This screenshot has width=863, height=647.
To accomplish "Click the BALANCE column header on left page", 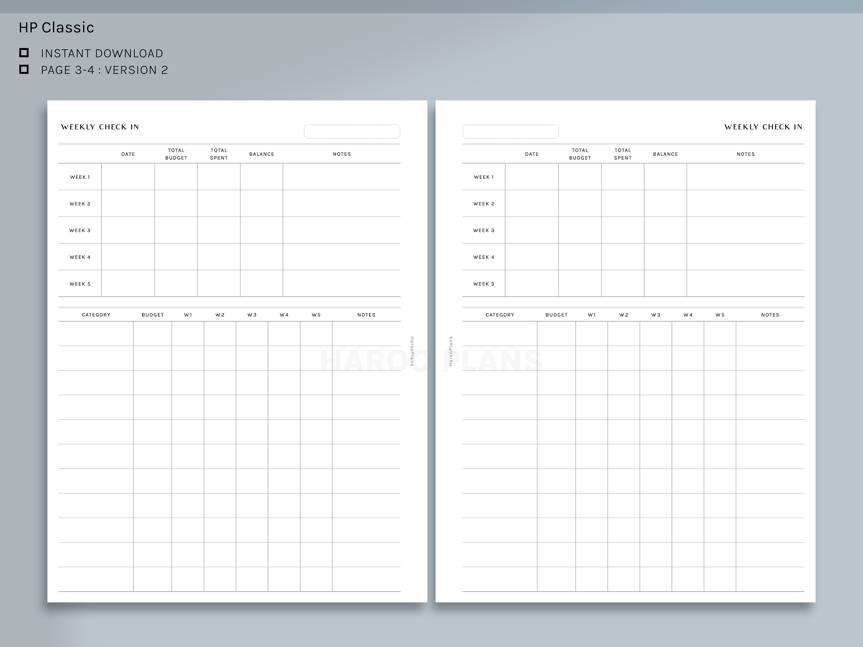I will pyautogui.click(x=262, y=154).
